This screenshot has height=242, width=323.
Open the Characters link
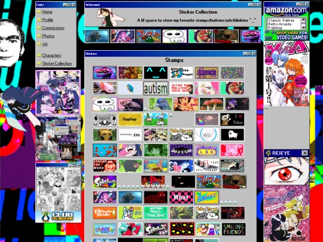pyautogui.click(x=51, y=56)
